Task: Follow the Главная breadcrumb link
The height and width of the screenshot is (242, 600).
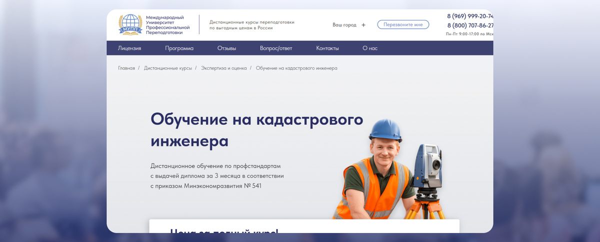Action: pos(126,68)
